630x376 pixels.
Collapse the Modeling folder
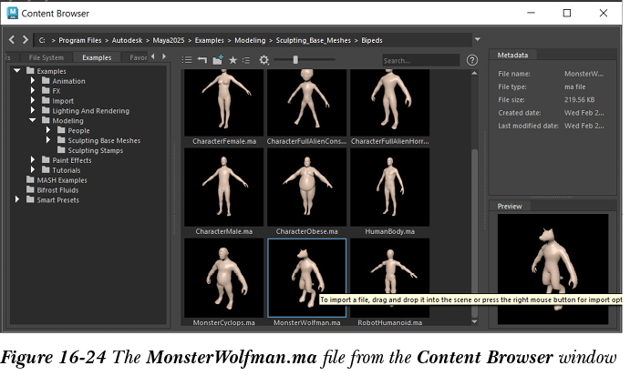pyautogui.click(x=33, y=120)
